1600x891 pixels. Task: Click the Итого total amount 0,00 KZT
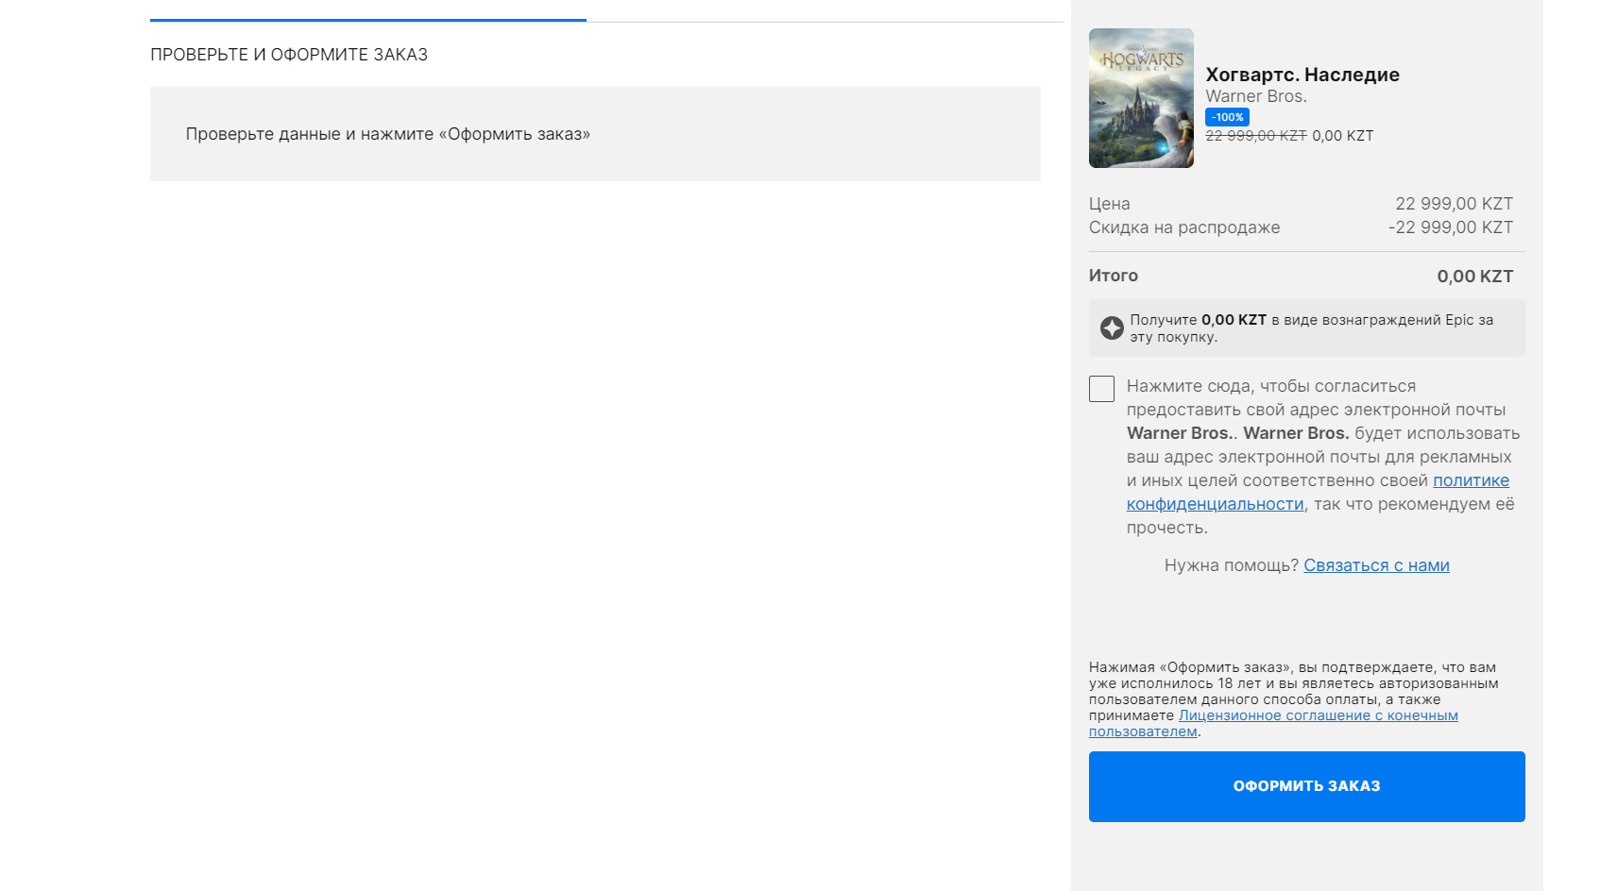point(1474,277)
